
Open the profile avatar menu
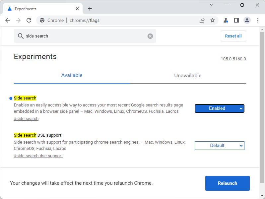tap(247, 20)
